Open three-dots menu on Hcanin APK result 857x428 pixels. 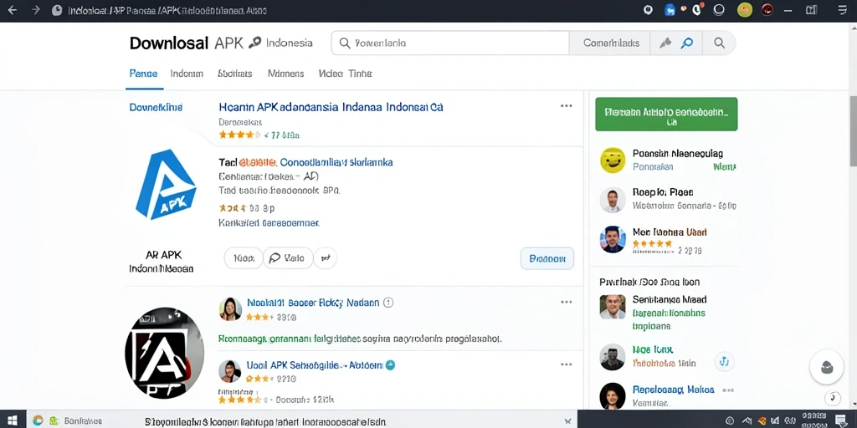(567, 106)
